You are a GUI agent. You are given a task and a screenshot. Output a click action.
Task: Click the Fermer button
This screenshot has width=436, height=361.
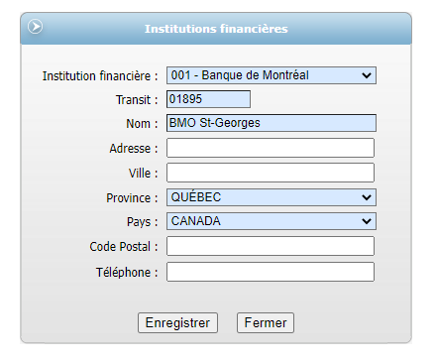(x=266, y=322)
